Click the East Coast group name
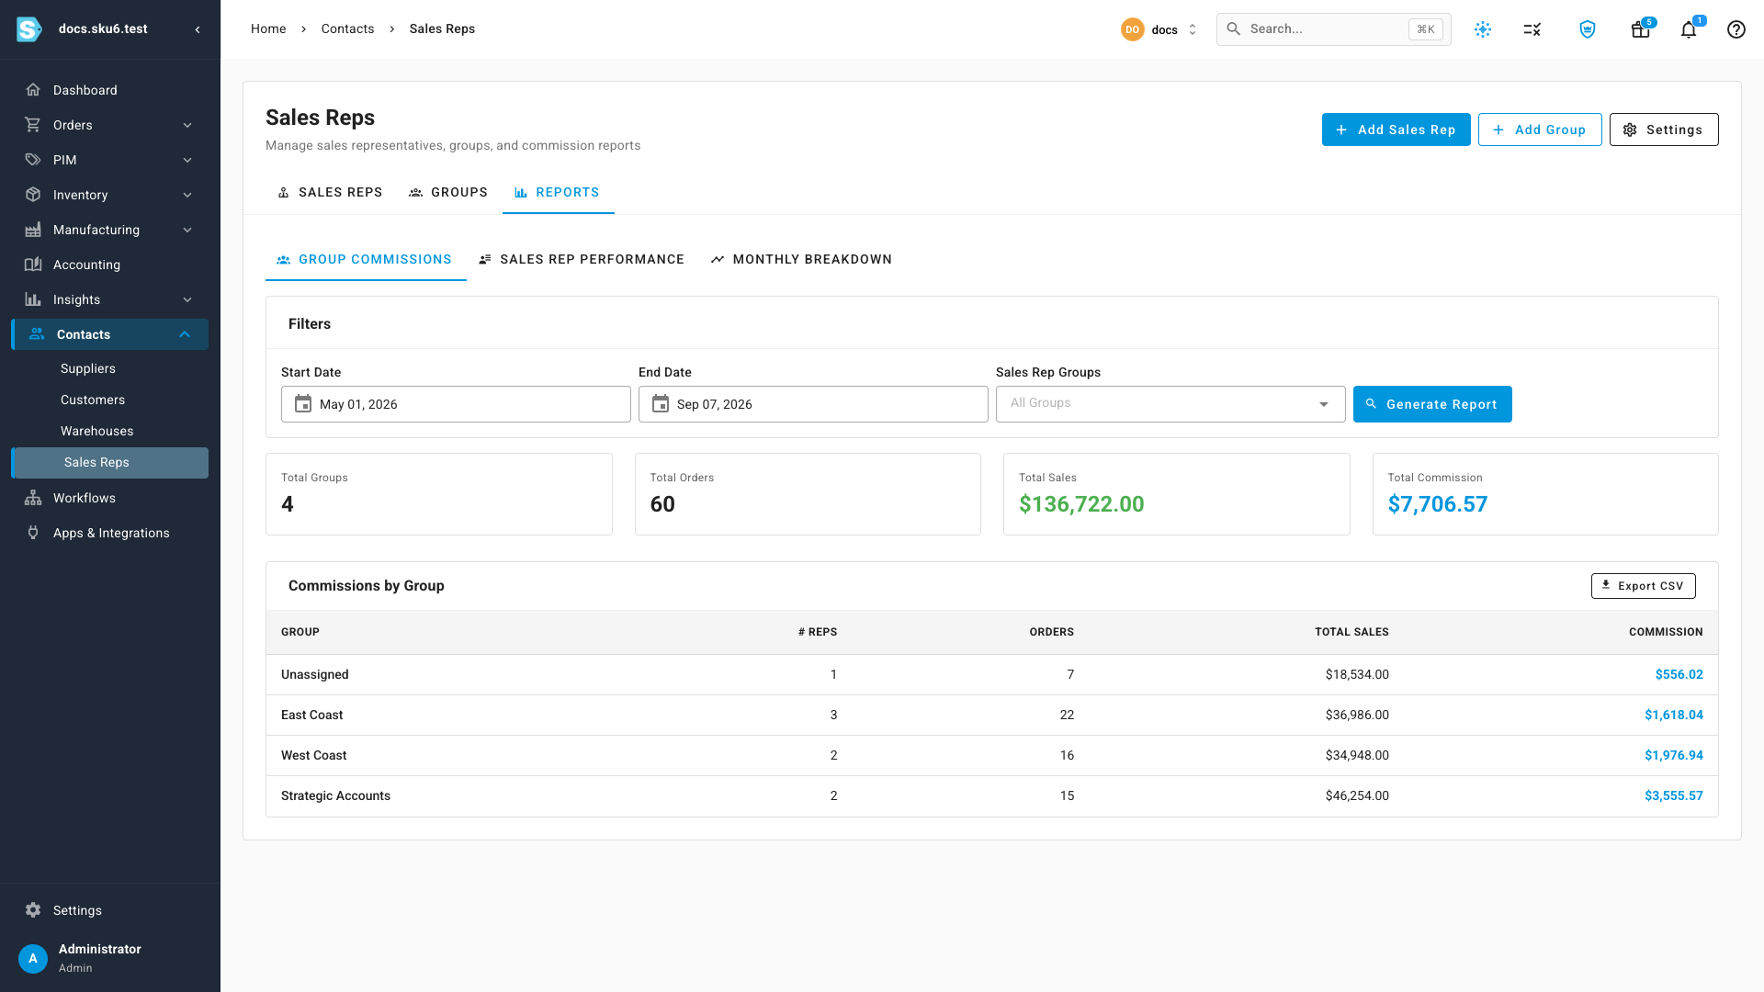 coord(311,715)
